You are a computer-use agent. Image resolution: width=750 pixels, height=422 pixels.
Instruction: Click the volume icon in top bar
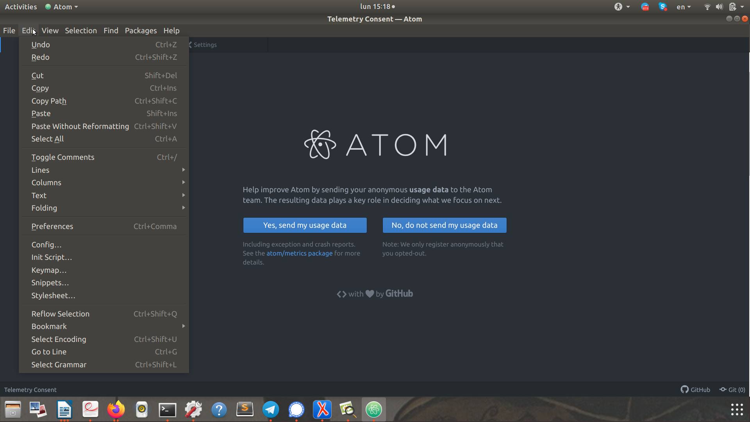click(x=719, y=7)
